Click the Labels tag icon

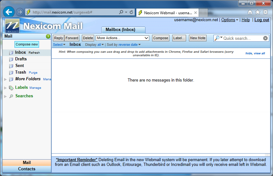pyautogui.click(x=11, y=88)
